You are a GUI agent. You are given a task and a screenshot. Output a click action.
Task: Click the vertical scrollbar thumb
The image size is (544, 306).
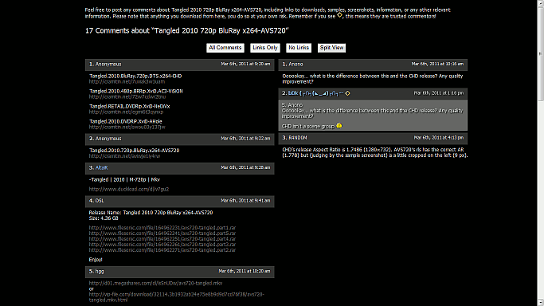pyautogui.click(x=541, y=53)
